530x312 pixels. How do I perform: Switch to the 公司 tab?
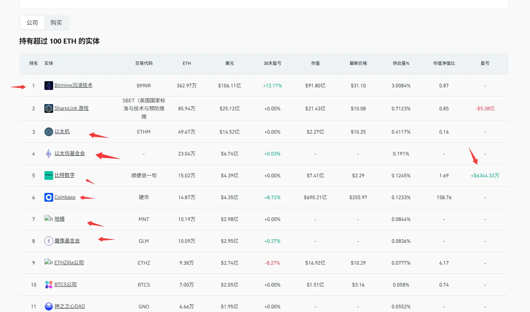(x=32, y=23)
